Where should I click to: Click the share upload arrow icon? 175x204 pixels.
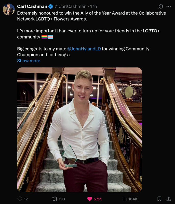(x=168, y=199)
